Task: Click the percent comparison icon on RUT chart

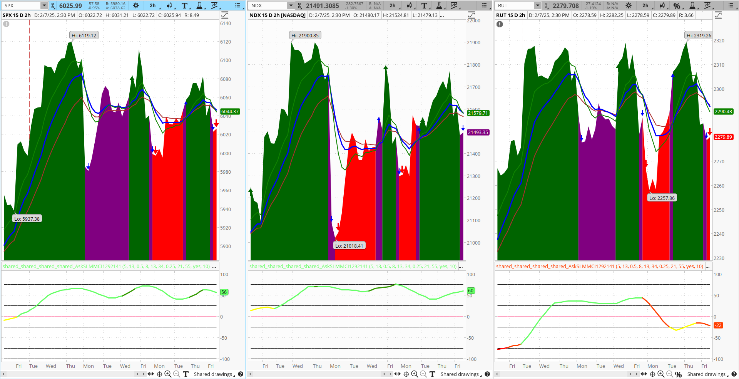Action: coord(677,5)
